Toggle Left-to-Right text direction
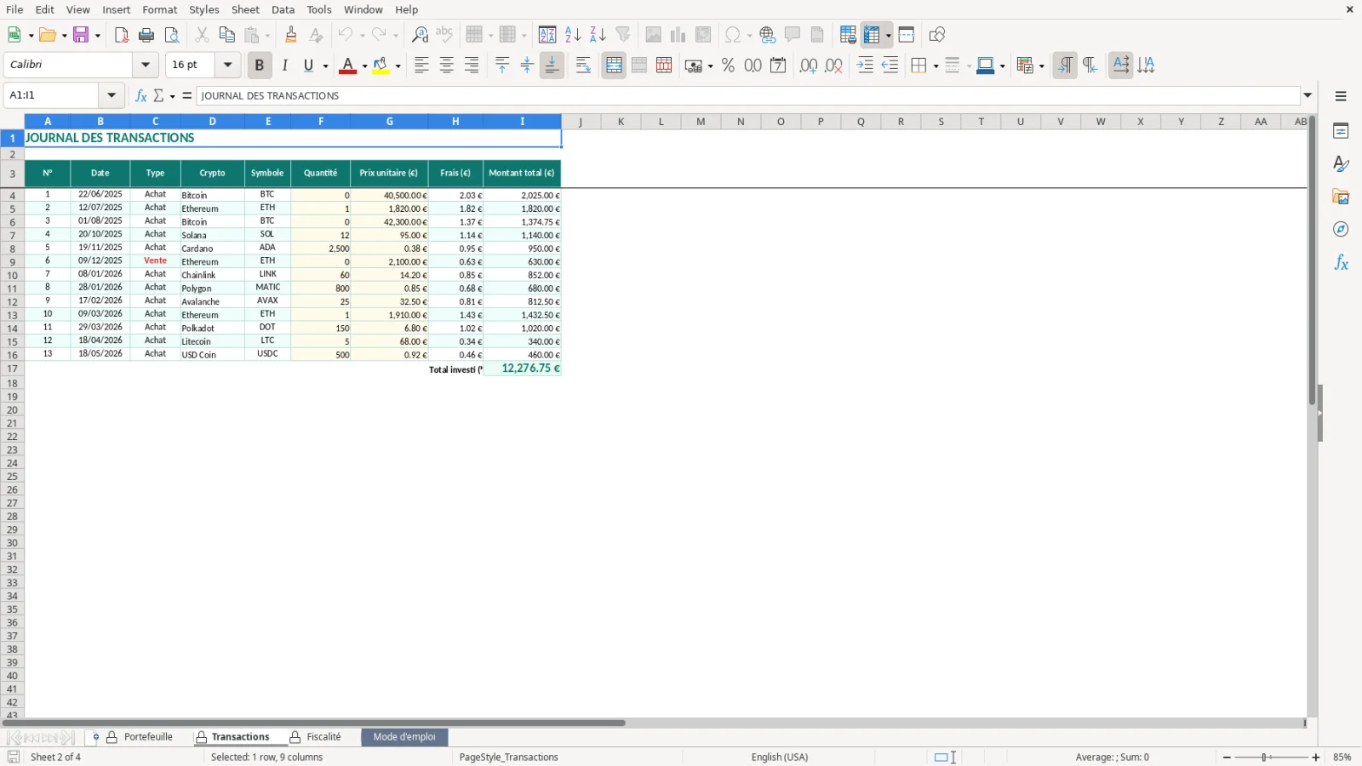Viewport: 1362px width, 766px height. (x=1065, y=66)
